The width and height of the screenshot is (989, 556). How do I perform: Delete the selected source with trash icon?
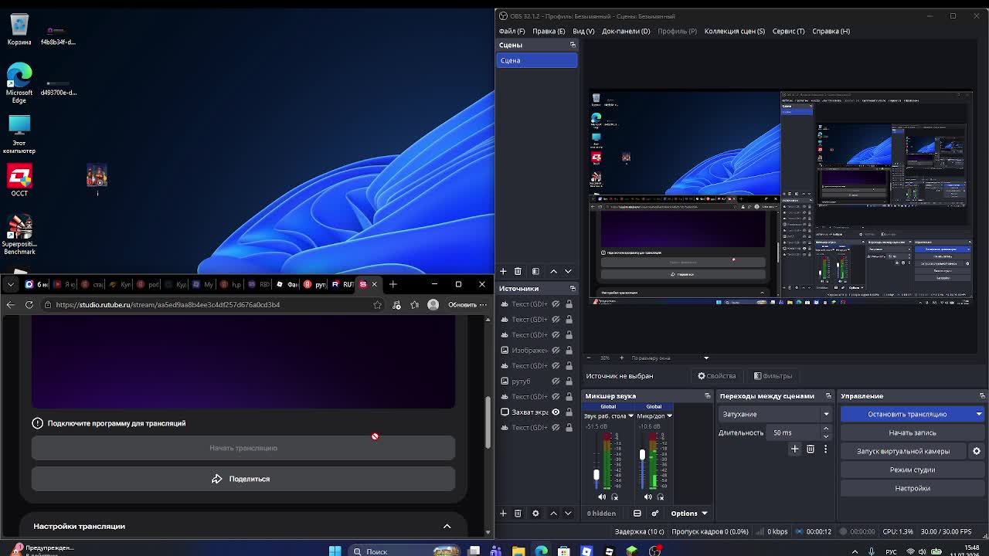518,513
